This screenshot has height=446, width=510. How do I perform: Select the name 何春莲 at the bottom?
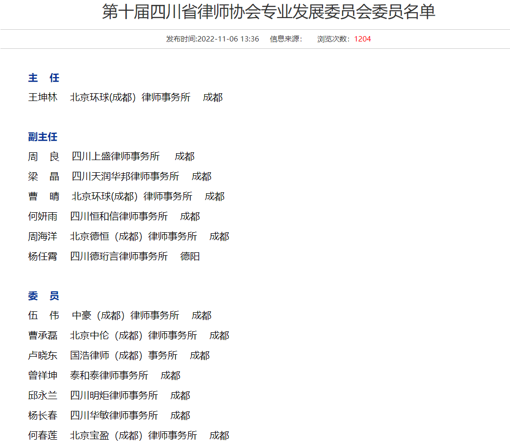click(x=43, y=435)
